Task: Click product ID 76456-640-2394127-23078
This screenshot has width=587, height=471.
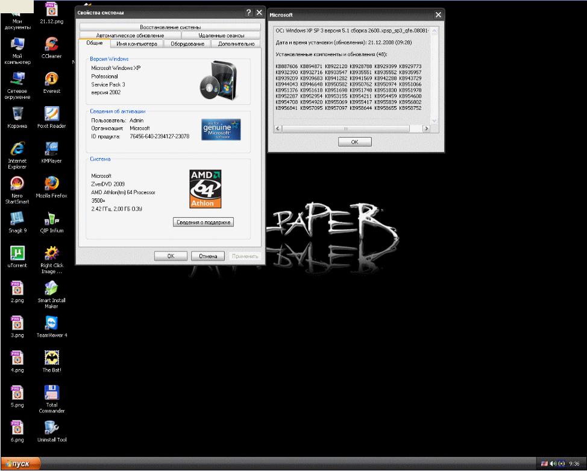Action: tap(160, 136)
